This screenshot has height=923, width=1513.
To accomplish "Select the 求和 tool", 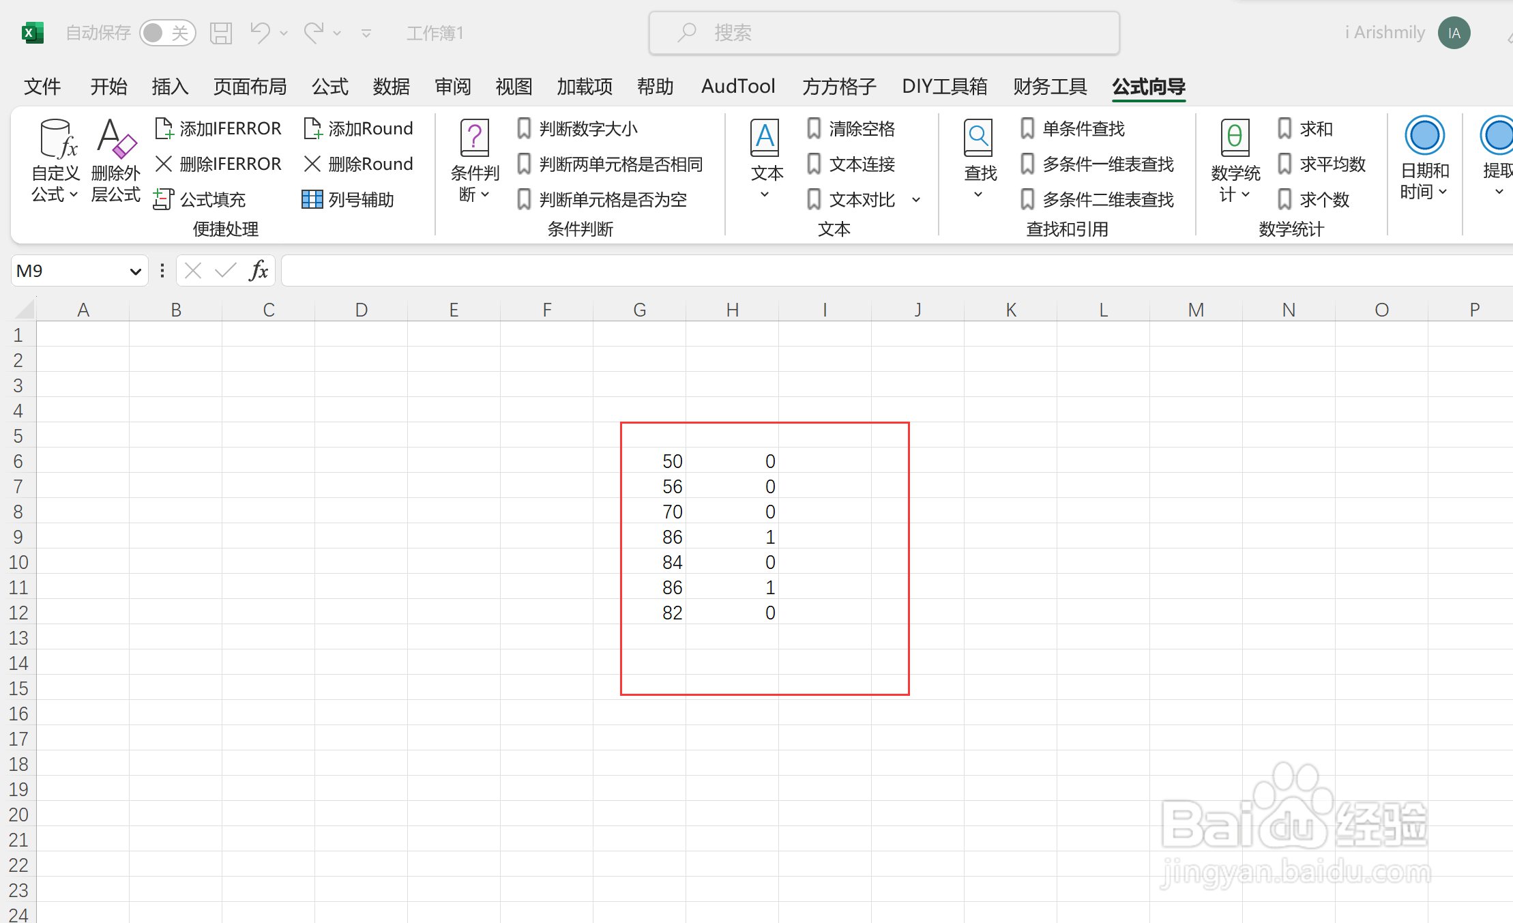I will 1316,128.
